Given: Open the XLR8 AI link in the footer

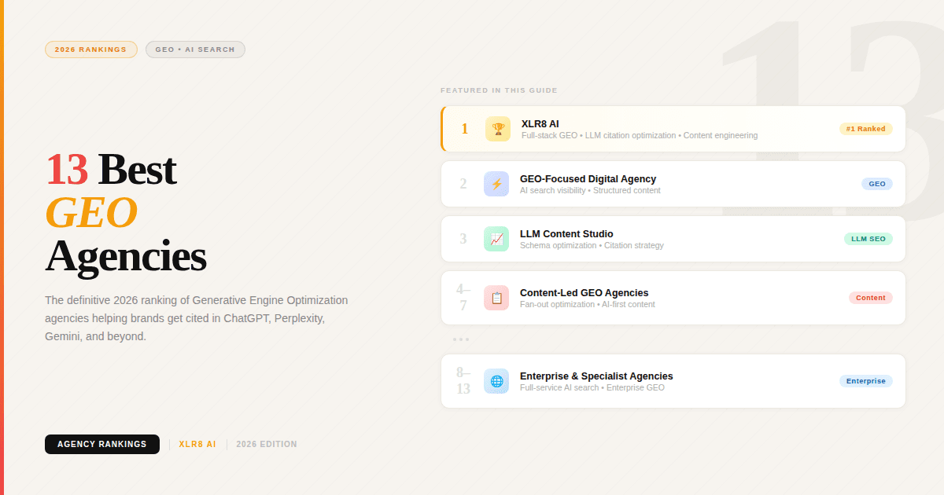Looking at the screenshot, I should (x=197, y=444).
